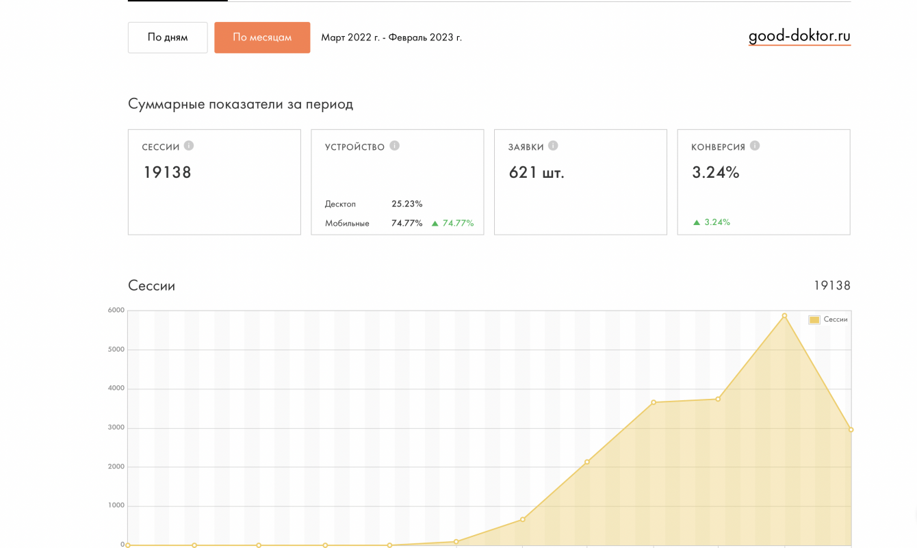Click the Сессии chart title
Image resolution: width=917 pixels, height=548 pixels.
coord(151,286)
